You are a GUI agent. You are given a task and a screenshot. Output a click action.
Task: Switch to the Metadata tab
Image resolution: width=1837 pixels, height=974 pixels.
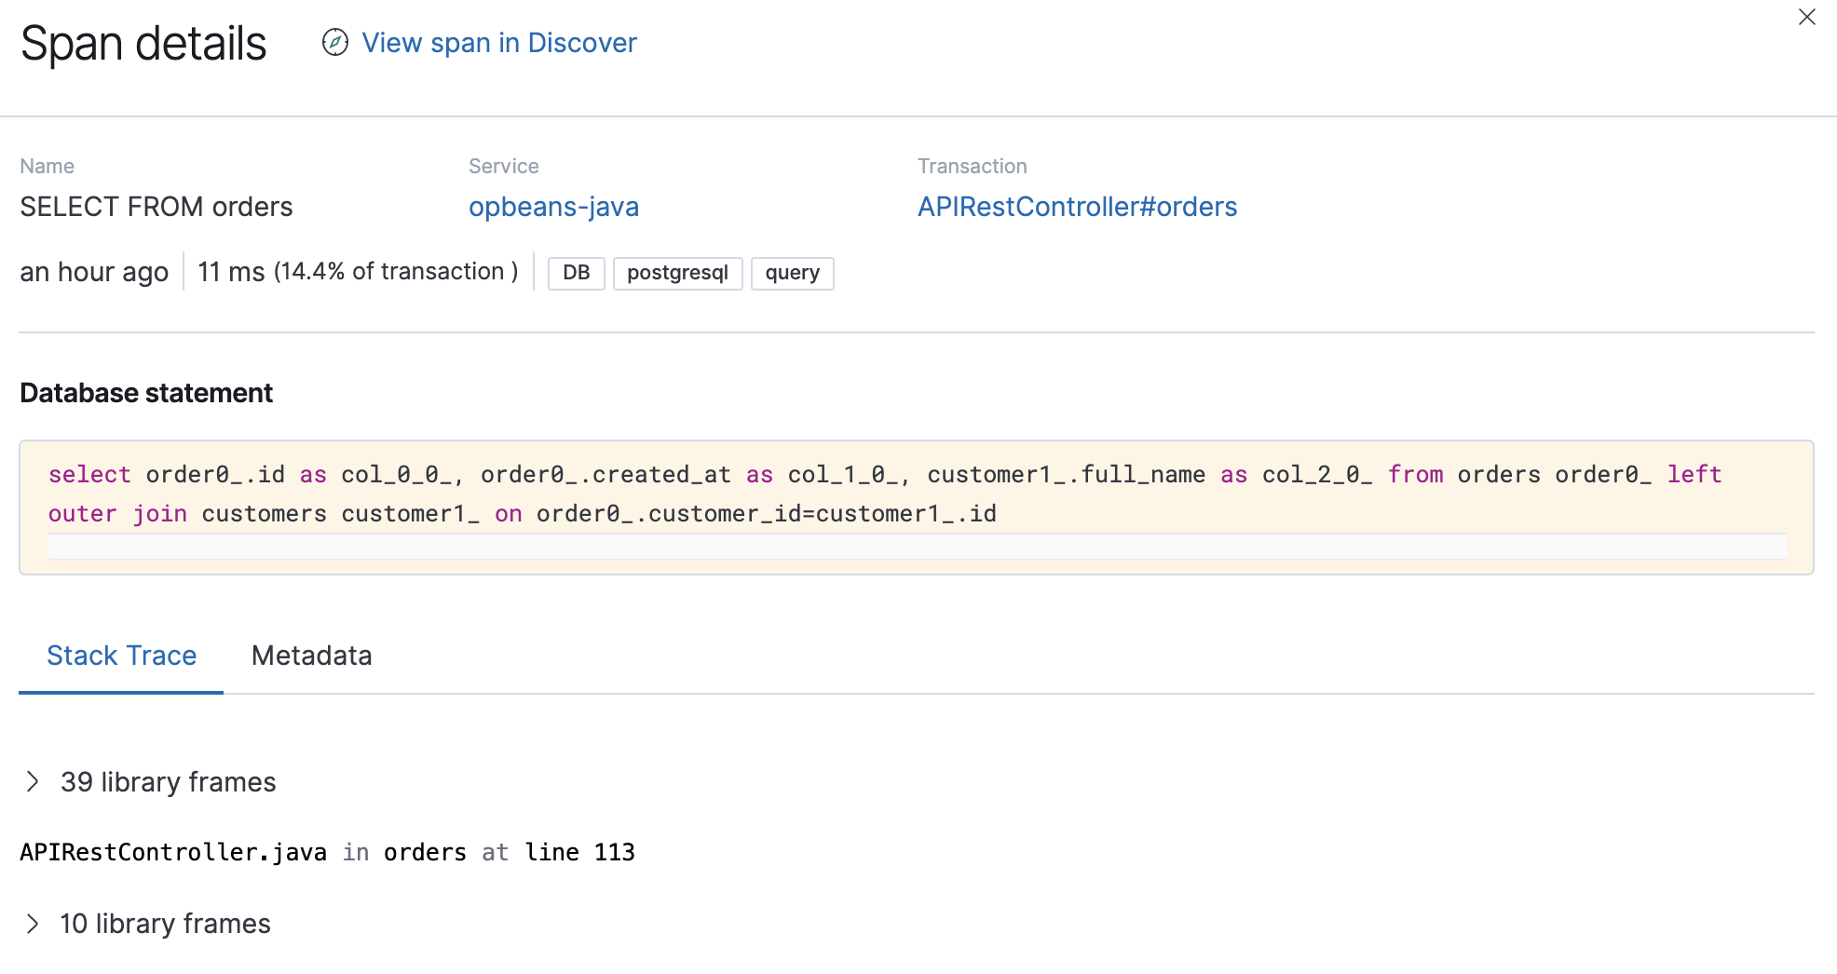coord(311,656)
